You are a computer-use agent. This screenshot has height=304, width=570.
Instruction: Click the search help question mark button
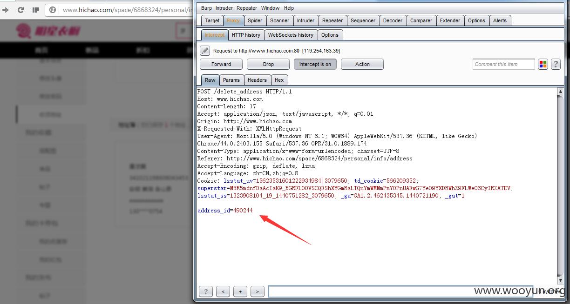[205, 291]
